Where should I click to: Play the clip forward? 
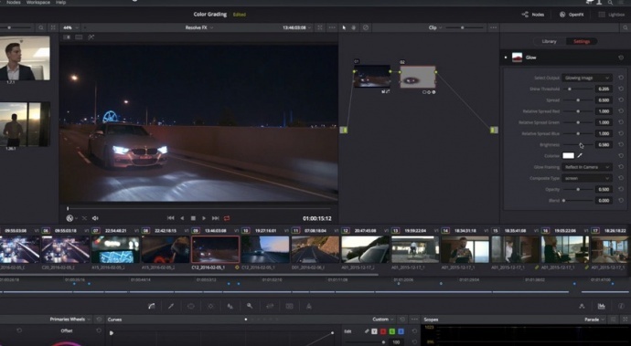point(204,218)
